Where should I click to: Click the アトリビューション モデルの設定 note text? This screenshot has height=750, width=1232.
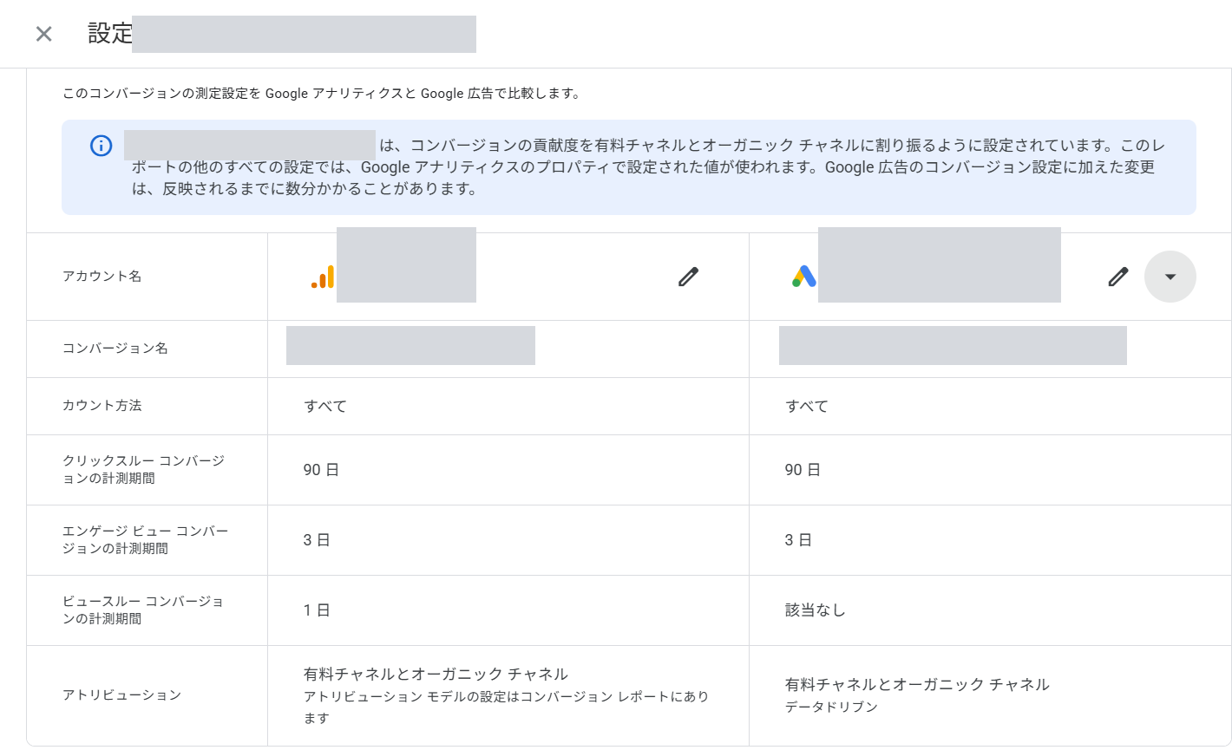[x=507, y=707]
